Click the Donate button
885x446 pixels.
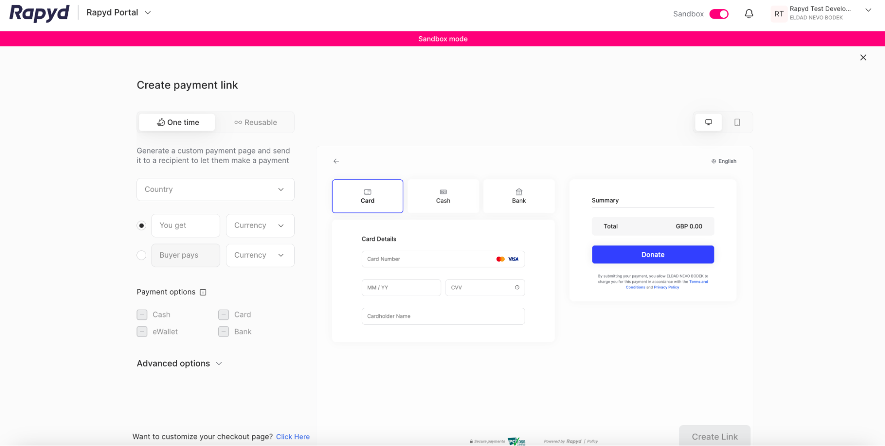click(x=653, y=254)
